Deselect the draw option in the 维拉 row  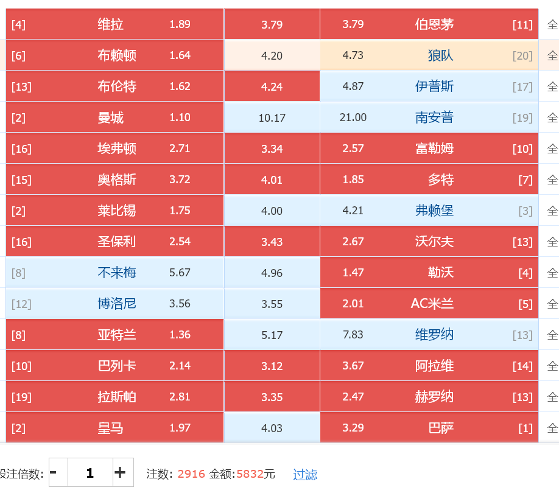tap(272, 24)
